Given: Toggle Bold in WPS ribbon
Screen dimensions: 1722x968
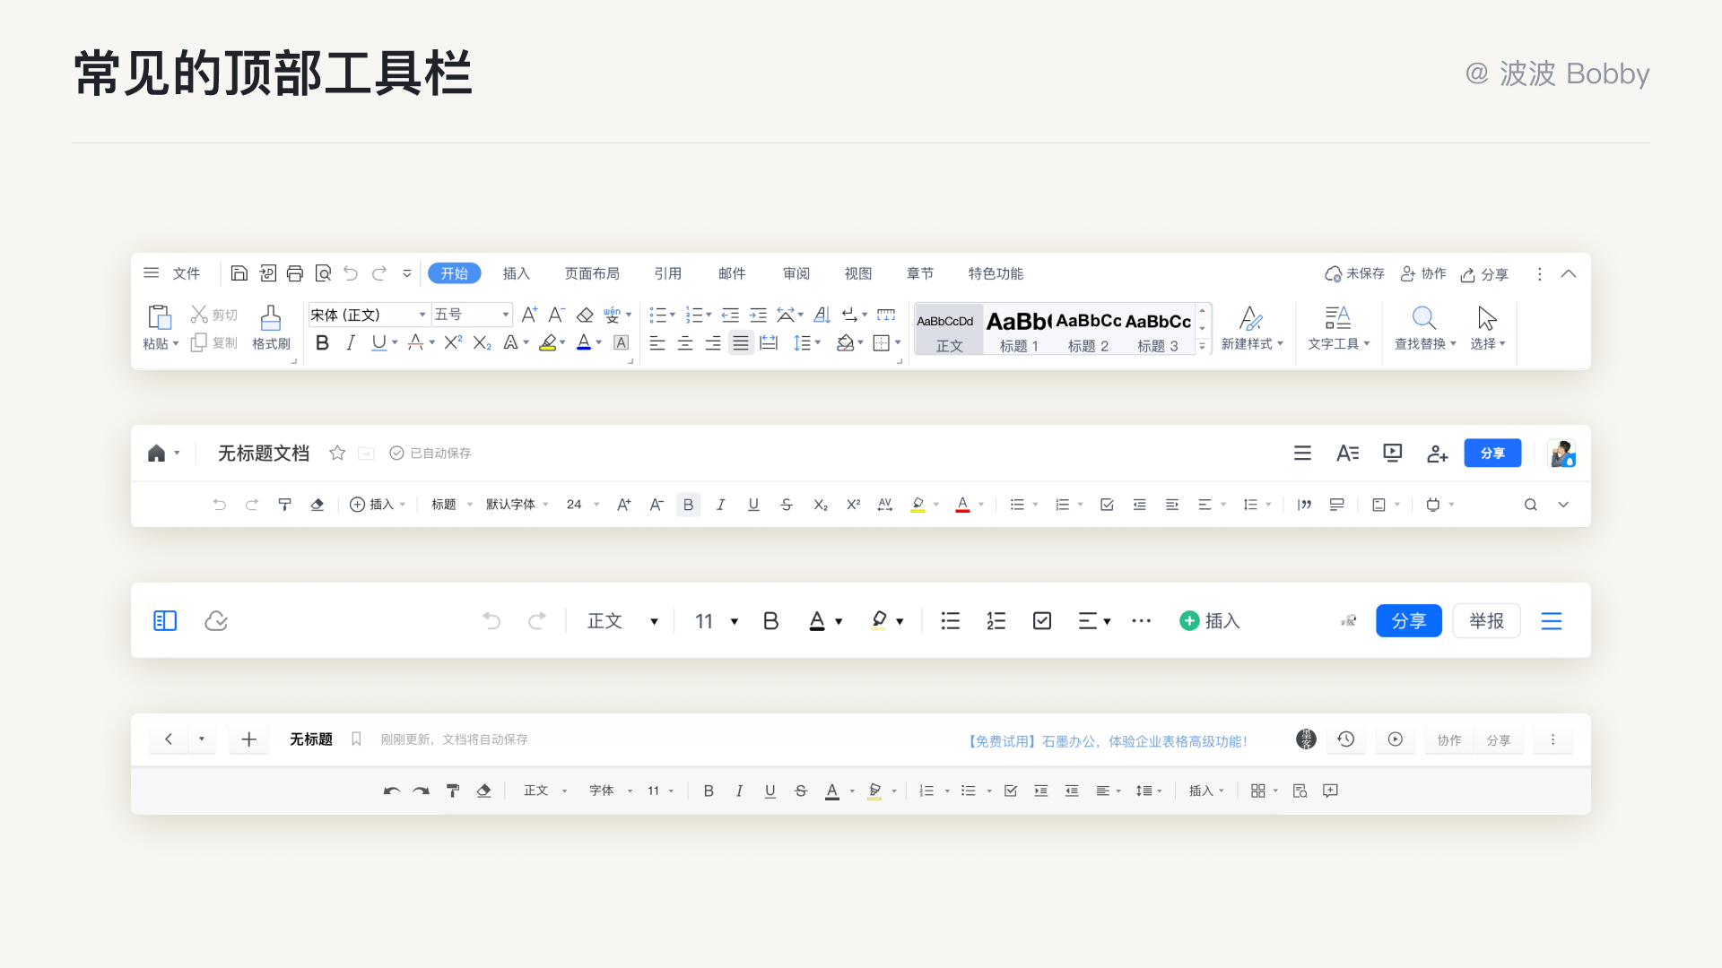Looking at the screenshot, I should pos(323,343).
